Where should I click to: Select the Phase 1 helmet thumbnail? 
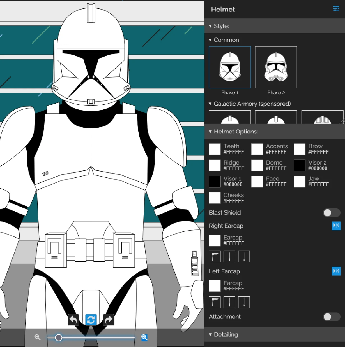pyautogui.click(x=230, y=67)
